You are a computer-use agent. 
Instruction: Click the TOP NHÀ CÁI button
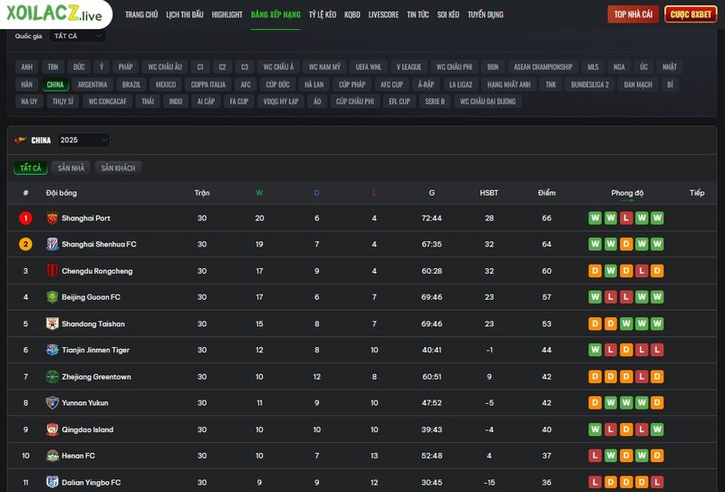click(633, 14)
